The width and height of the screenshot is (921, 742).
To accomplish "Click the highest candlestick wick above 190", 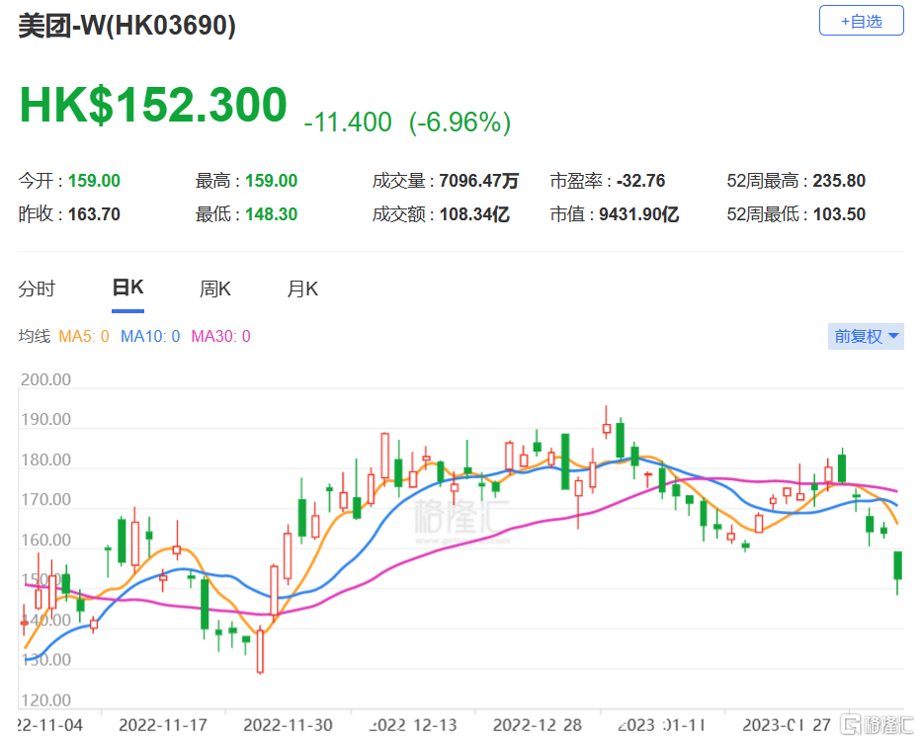I will [606, 422].
